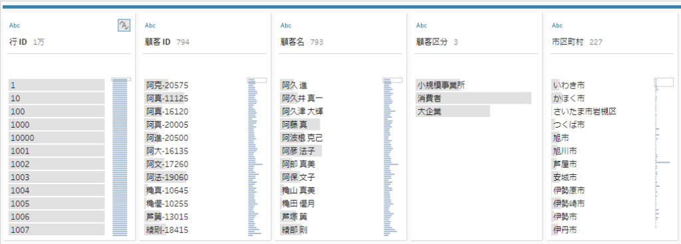Select value 1005 in 行ID
The width and height of the screenshot is (681, 244).
pos(57,203)
